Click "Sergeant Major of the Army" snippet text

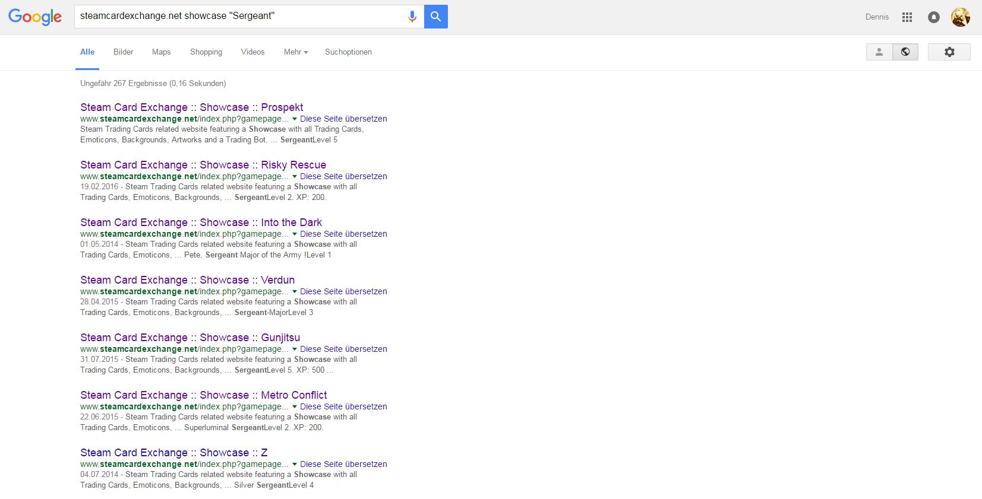254,255
